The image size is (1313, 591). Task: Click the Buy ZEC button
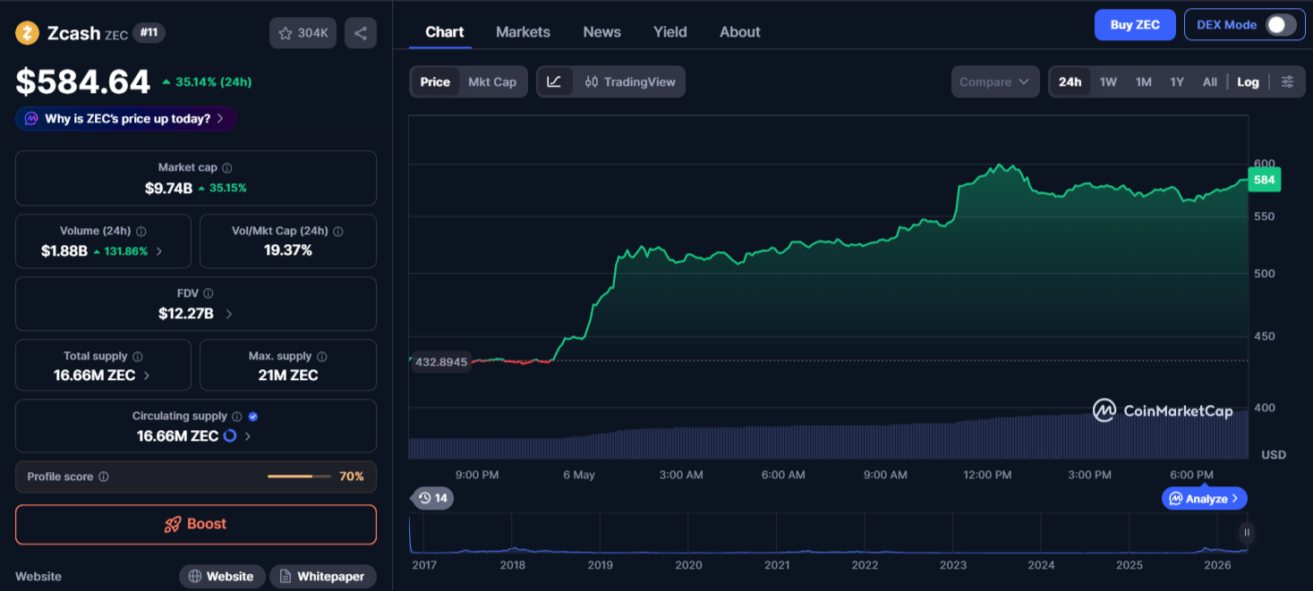click(x=1135, y=25)
